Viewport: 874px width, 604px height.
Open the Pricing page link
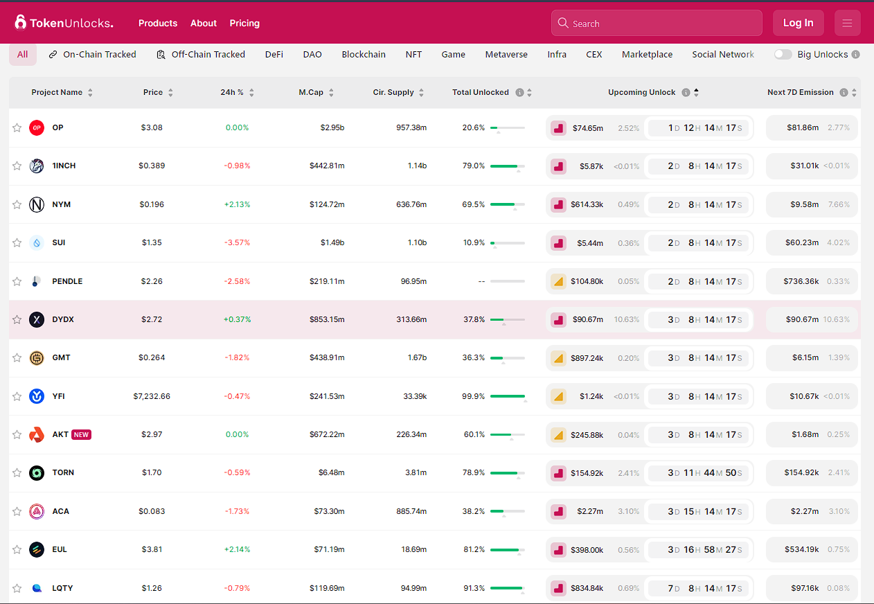click(x=244, y=23)
